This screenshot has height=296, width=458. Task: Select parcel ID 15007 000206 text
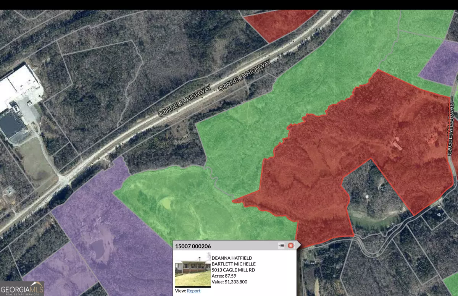coord(193,246)
